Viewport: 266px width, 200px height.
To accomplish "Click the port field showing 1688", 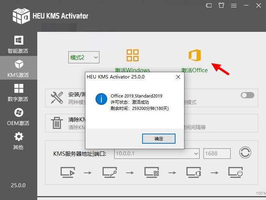I will [x=217, y=154].
